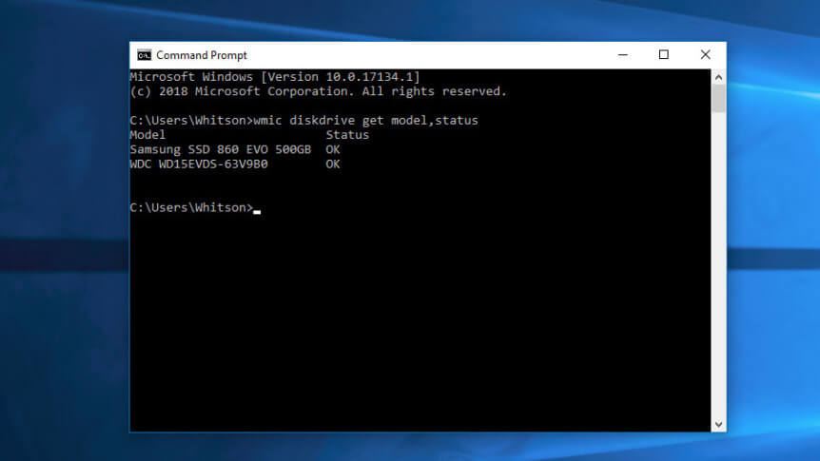The height and width of the screenshot is (461, 820).
Task: Maximize the Command Prompt window
Action: click(664, 55)
